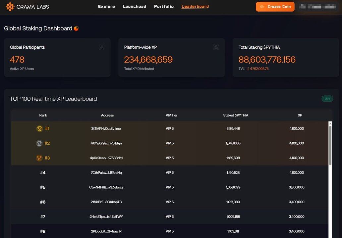Click the TVL dollar value
This screenshot has width=342, height=238.
(259, 69)
